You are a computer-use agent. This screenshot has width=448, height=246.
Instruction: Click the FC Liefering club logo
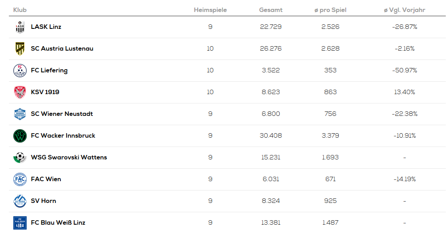click(20, 71)
